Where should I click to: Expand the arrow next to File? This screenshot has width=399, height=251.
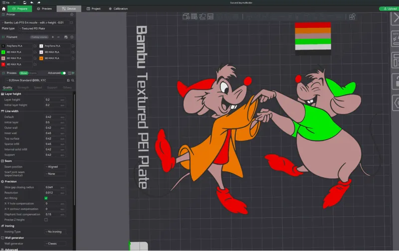[x=14, y=2]
